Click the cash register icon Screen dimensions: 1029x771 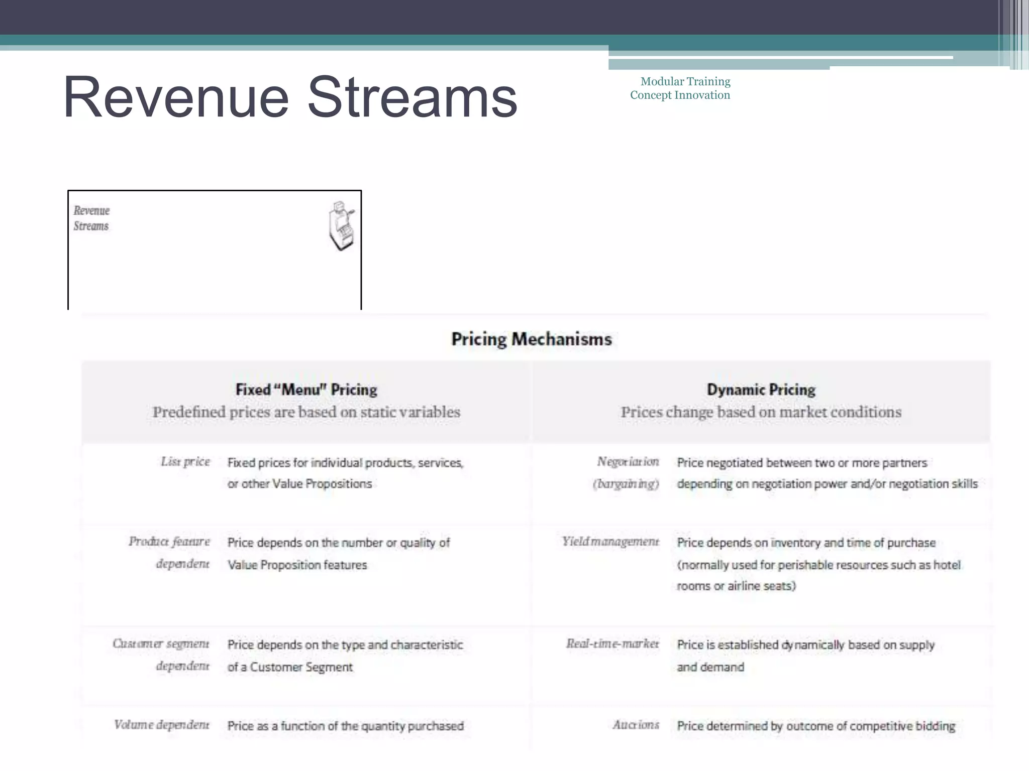pos(341,226)
